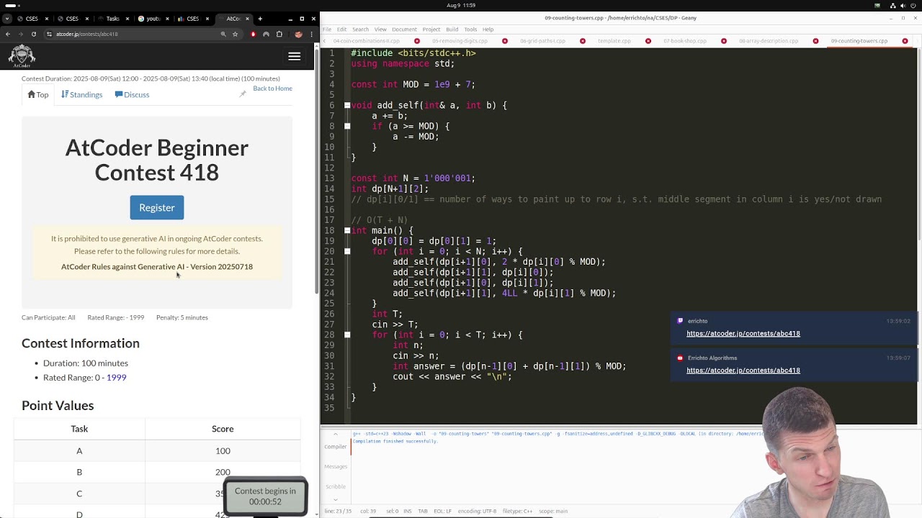Bookmark page with the star icon

235,34
